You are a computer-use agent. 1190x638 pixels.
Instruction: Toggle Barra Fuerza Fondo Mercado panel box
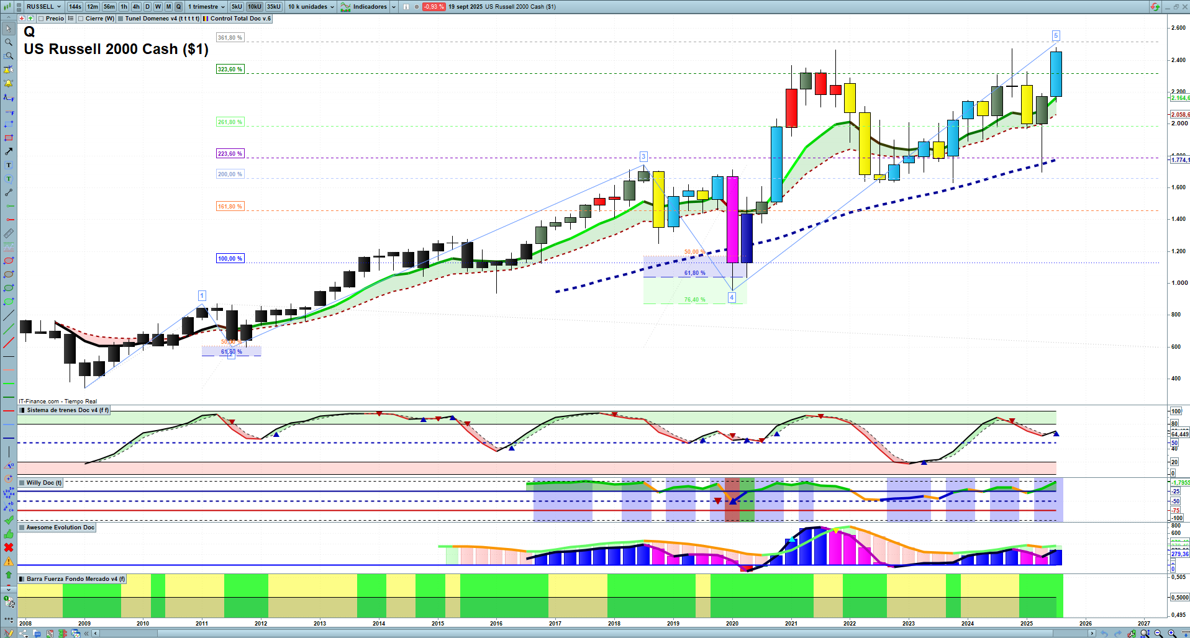coord(22,579)
